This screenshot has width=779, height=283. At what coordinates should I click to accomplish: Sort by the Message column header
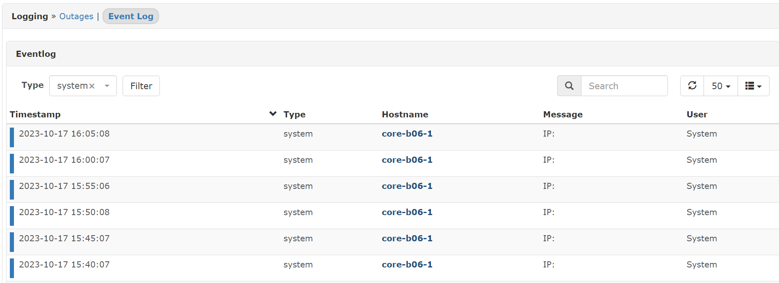(563, 115)
